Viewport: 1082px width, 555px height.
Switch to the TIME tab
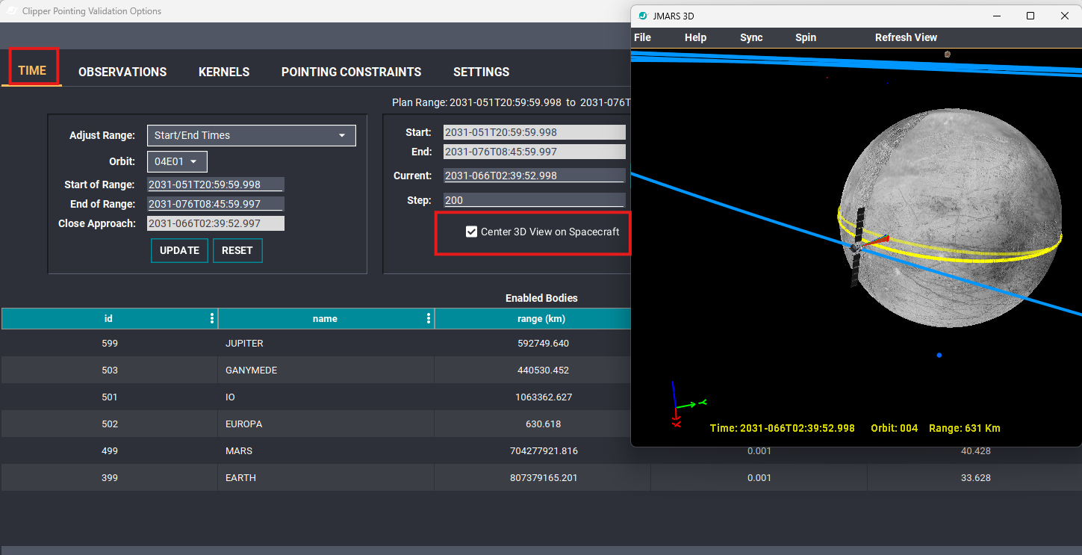pyautogui.click(x=32, y=71)
